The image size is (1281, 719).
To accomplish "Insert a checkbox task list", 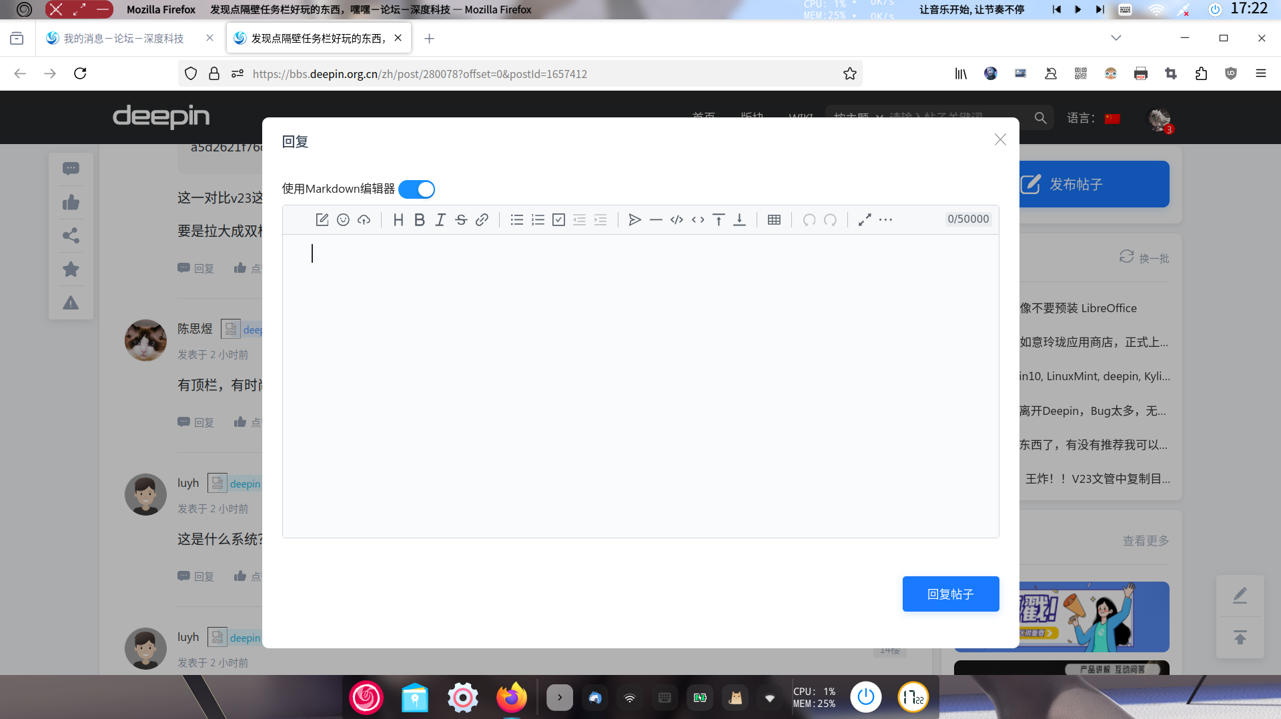I will click(x=559, y=220).
